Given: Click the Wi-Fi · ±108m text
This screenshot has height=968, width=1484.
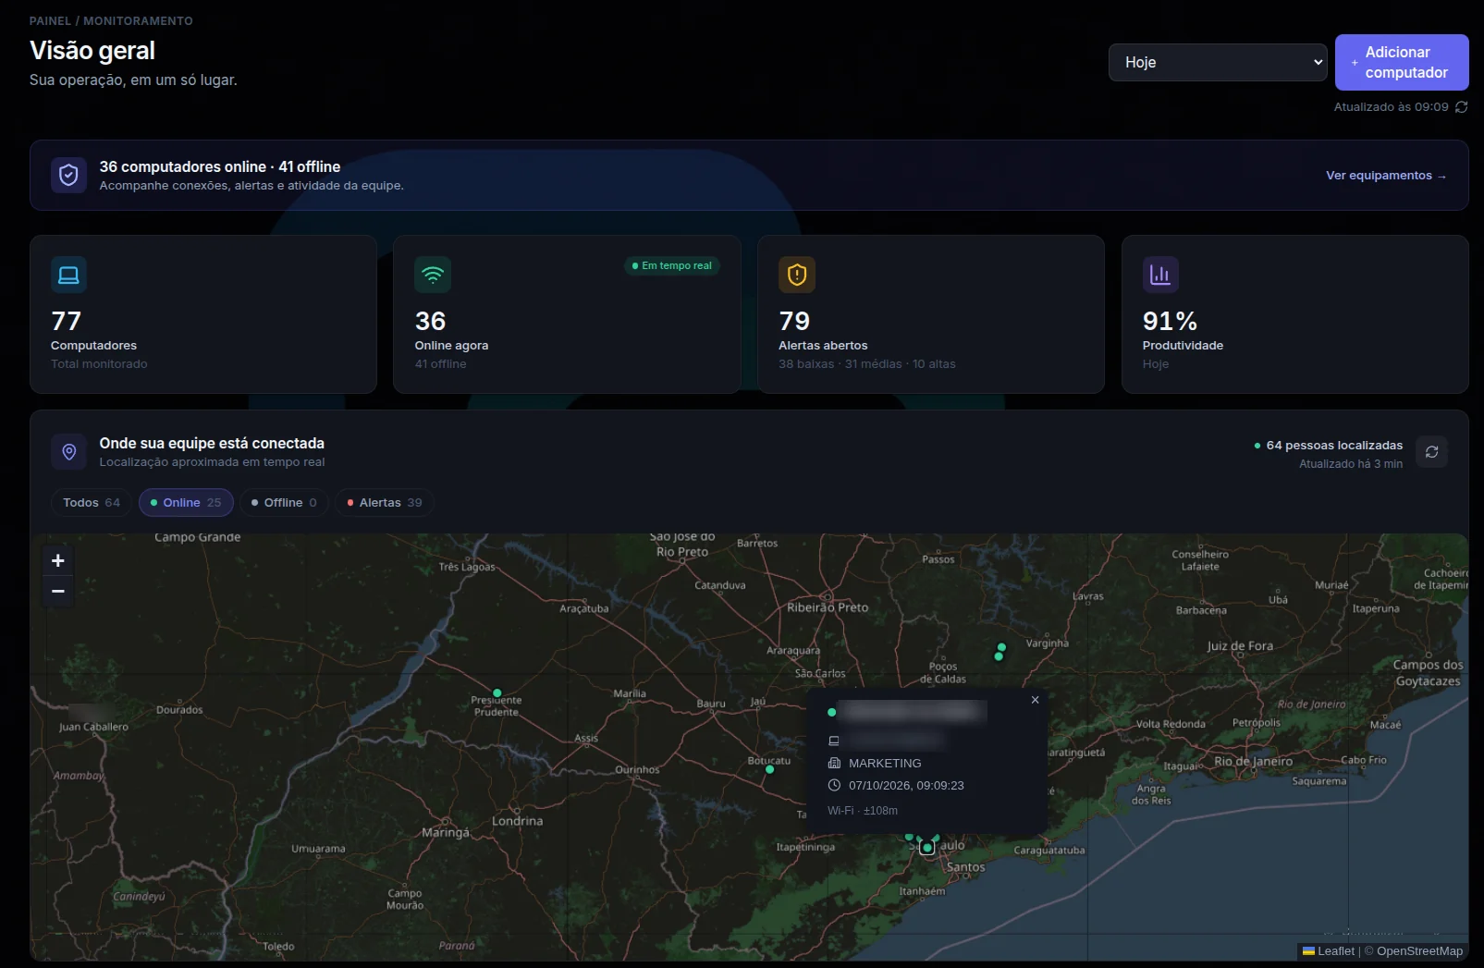Looking at the screenshot, I should click(x=863, y=810).
